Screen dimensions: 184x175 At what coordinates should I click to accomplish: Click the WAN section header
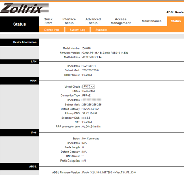(20, 81)
